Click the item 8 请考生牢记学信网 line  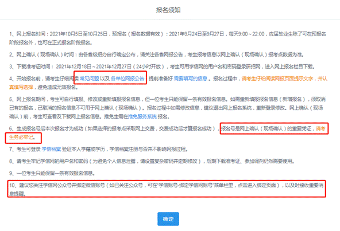152,161
